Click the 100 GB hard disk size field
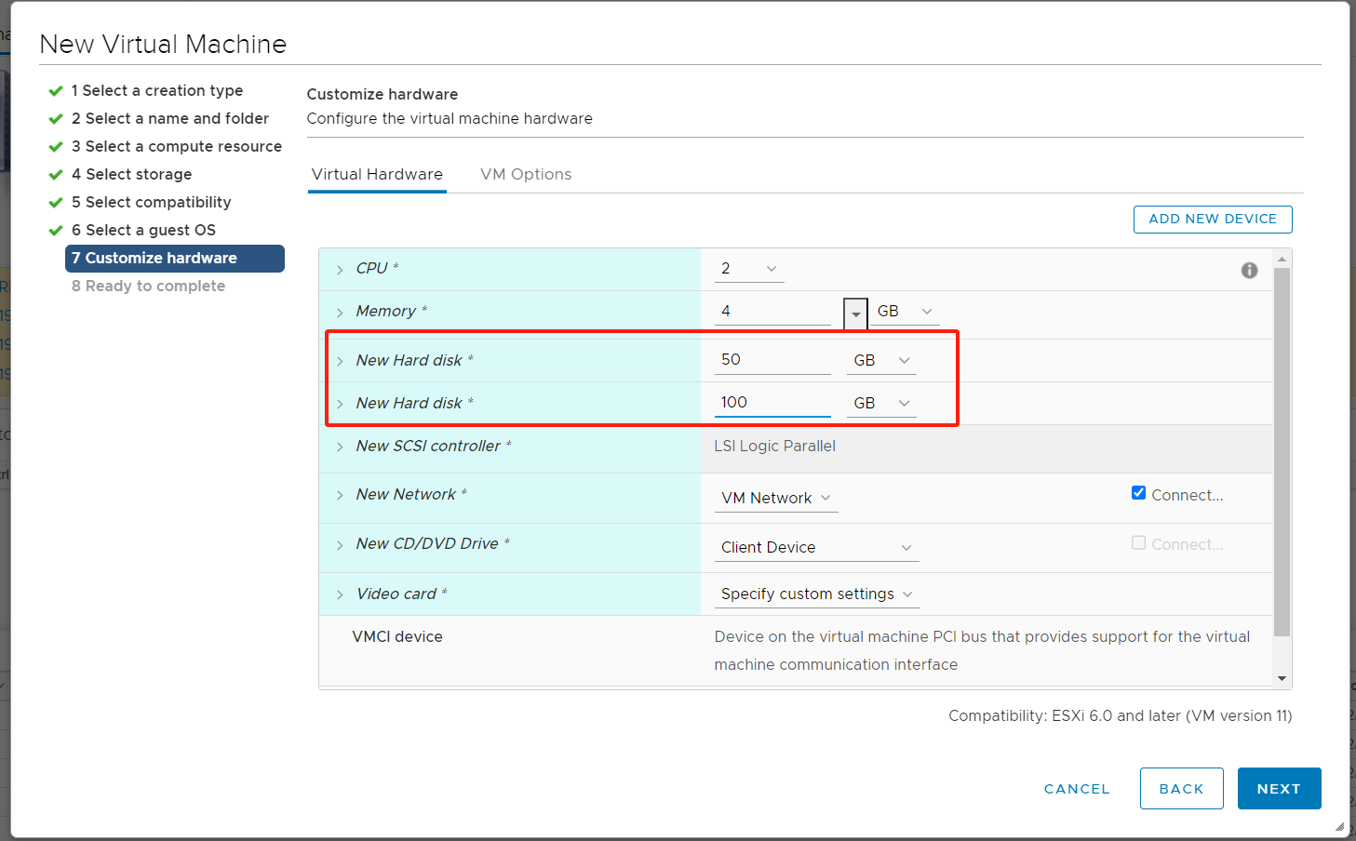Viewport: 1356px width, 841px height. [772, 403]
